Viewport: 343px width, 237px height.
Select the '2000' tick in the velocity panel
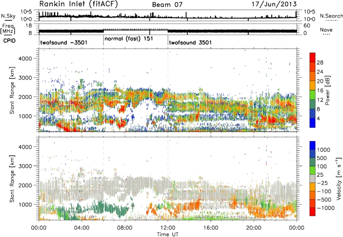pyautogui.click(x=25, y=185)
